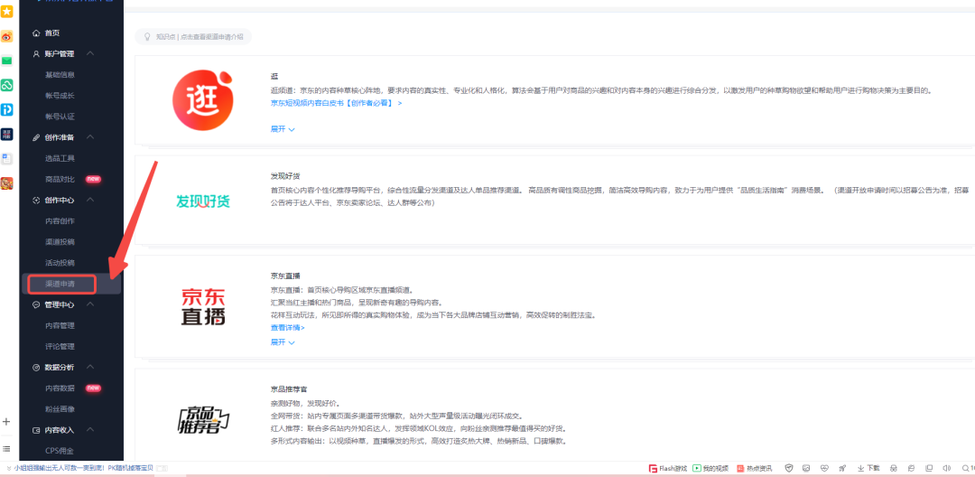Screen dimensions: 975x477
Task: Collapse the 账户管理 section chevron
Action: click(90, 53)
